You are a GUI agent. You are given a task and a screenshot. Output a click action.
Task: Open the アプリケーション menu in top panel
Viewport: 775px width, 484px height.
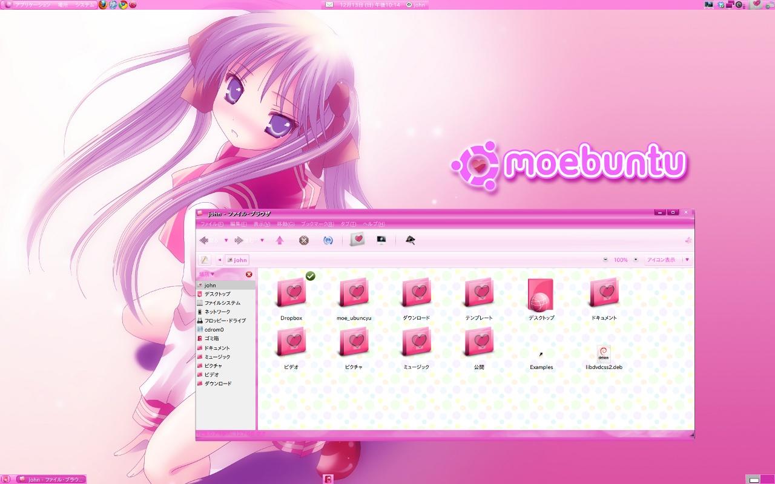[x=33, y=4]
